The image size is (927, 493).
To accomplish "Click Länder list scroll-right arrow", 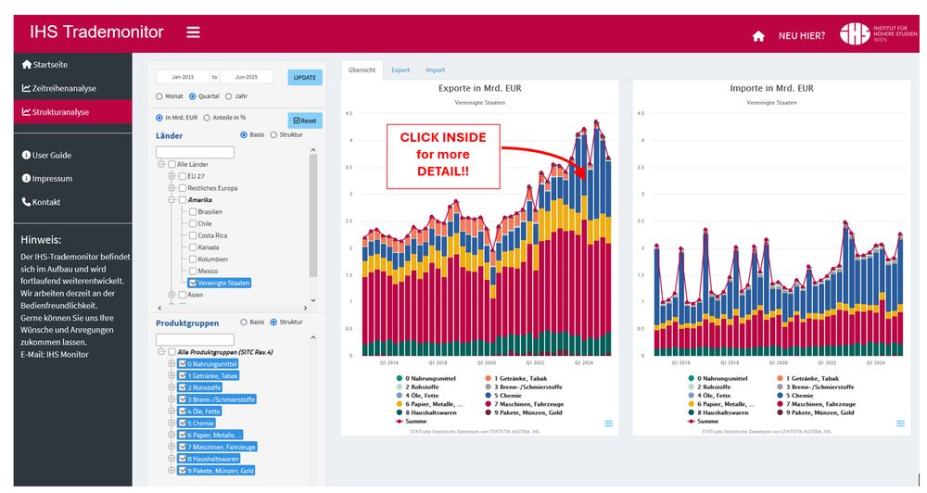I will click(x=306, y=308).
